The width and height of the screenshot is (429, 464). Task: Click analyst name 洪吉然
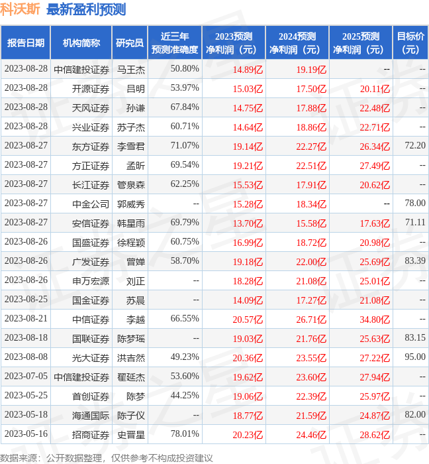point(131,358)
